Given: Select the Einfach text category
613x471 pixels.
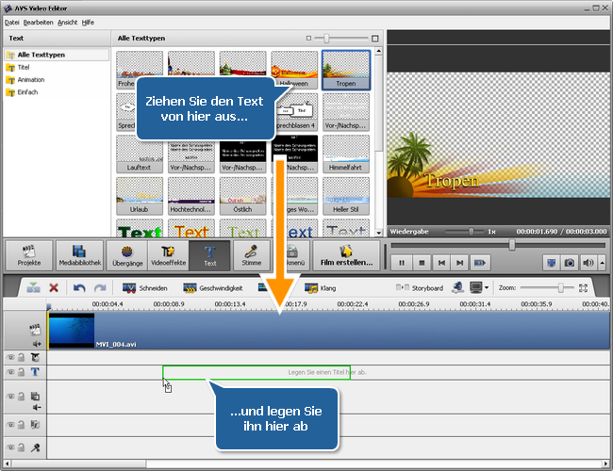Looking at the screenshot, I should [x=27, y=92].
